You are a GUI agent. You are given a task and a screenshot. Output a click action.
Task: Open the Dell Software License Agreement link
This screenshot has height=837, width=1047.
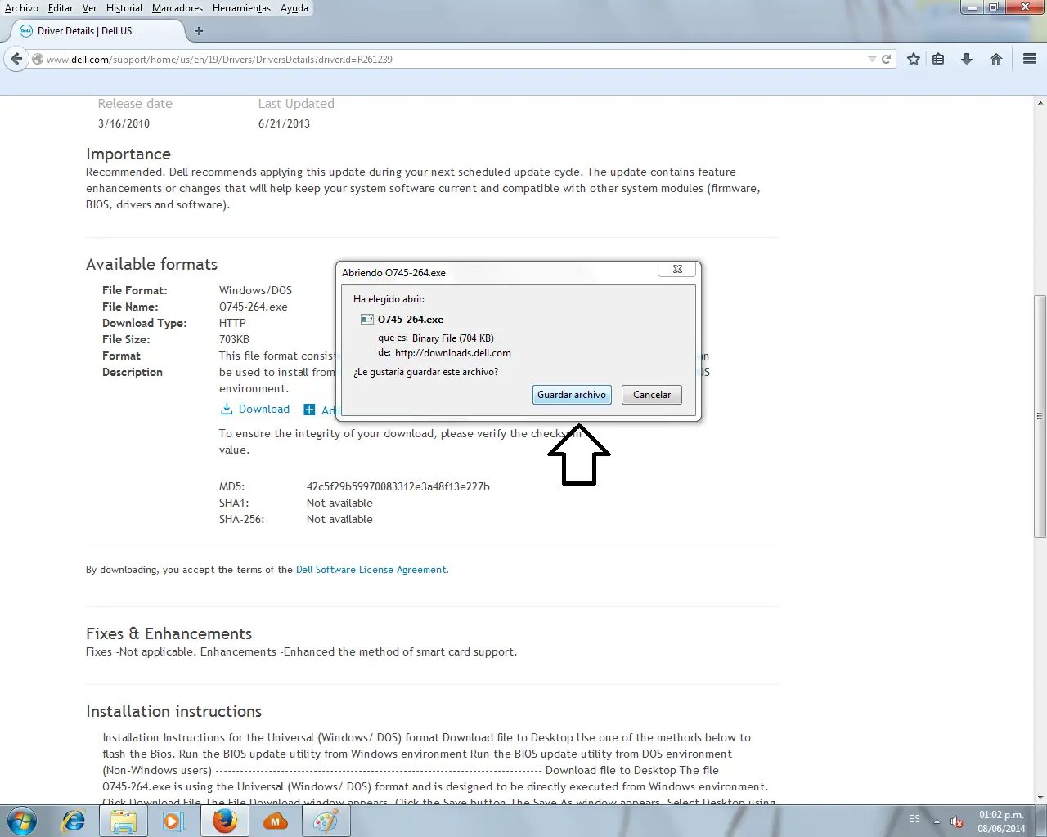tap(371, 570)
